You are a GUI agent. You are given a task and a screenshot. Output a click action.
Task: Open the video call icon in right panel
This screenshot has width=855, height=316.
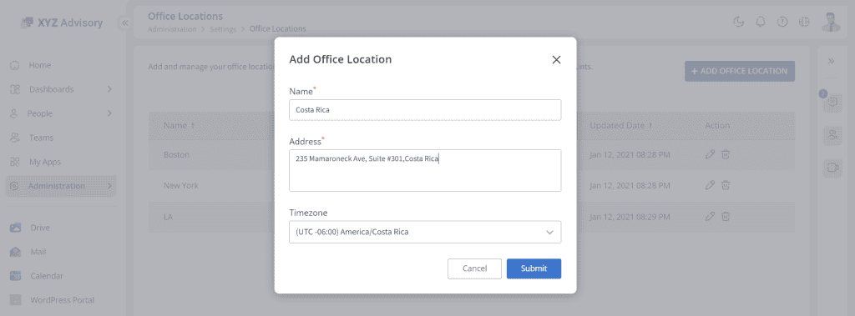[832, 168]
